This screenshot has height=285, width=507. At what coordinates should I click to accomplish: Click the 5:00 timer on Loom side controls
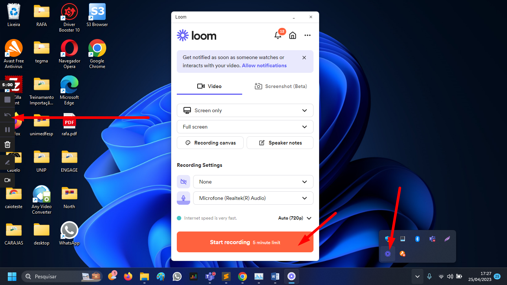(7, 85)
